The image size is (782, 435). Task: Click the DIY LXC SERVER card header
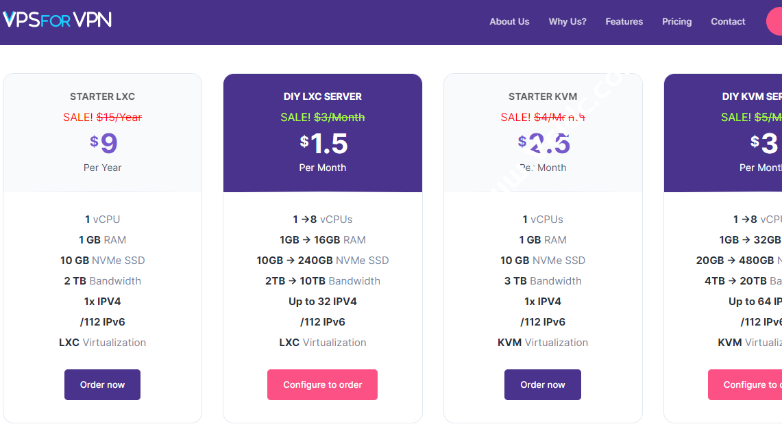[322, 96]
